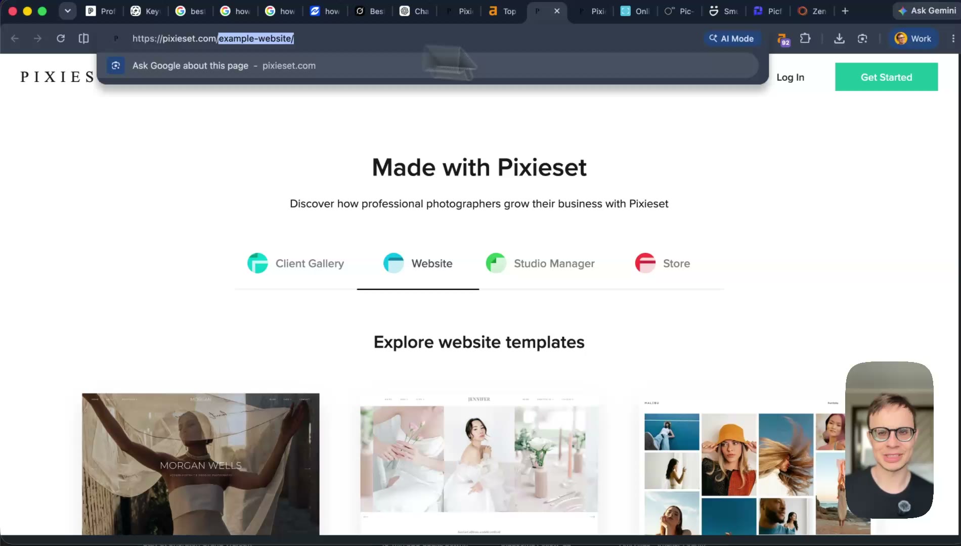Switch to the Google 'best' tab
961x546 pixels.
(x=191, y=11)
